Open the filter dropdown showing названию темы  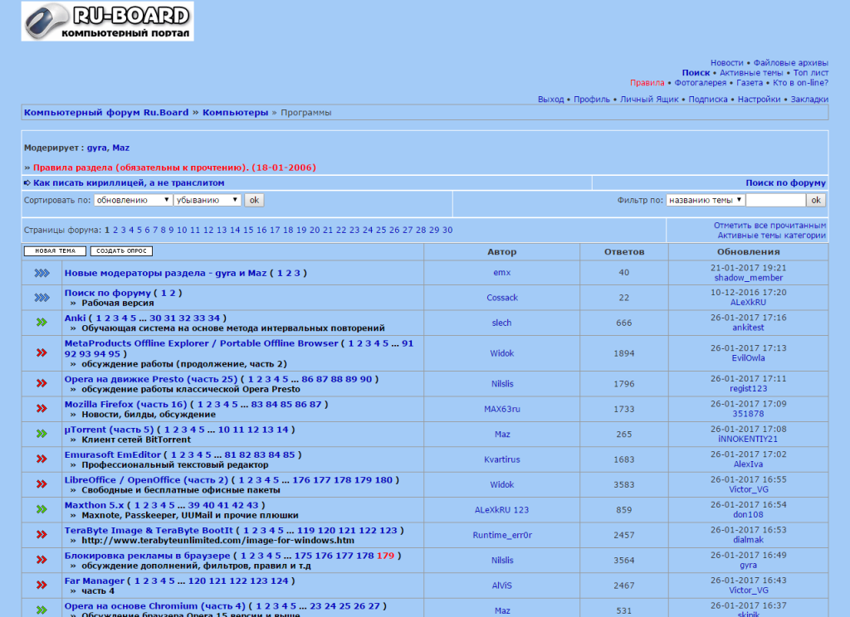(x=705, y=200)
